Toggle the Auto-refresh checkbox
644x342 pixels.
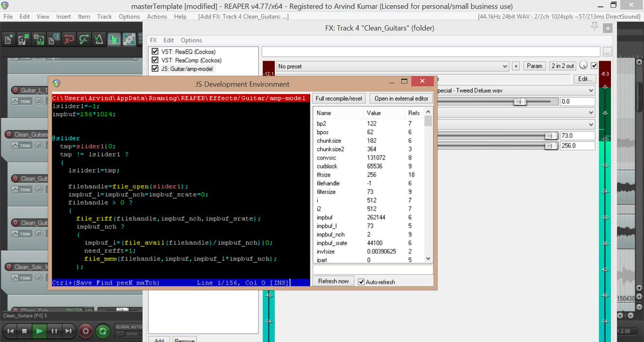(x=361, y=282)
